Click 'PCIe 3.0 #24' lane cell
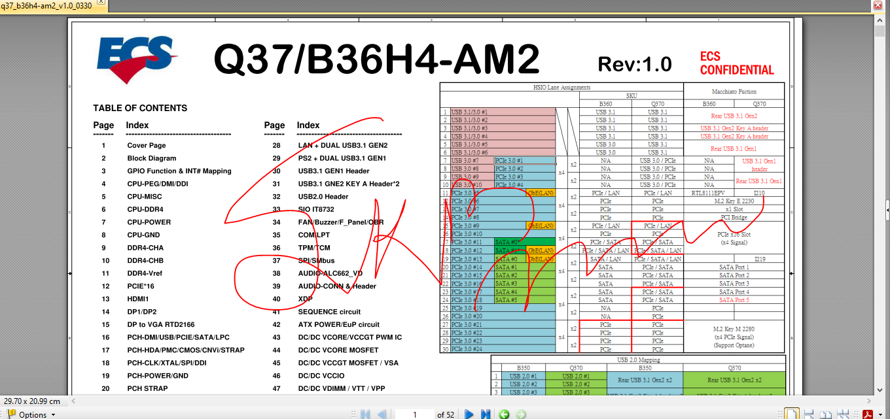The width and height of the screenshot is (890, 419). 503,349
